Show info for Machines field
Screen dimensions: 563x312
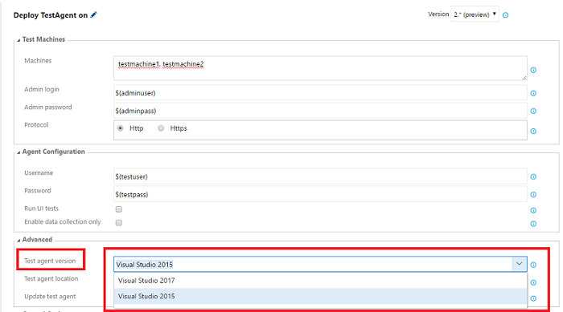[x=533, y=70]
